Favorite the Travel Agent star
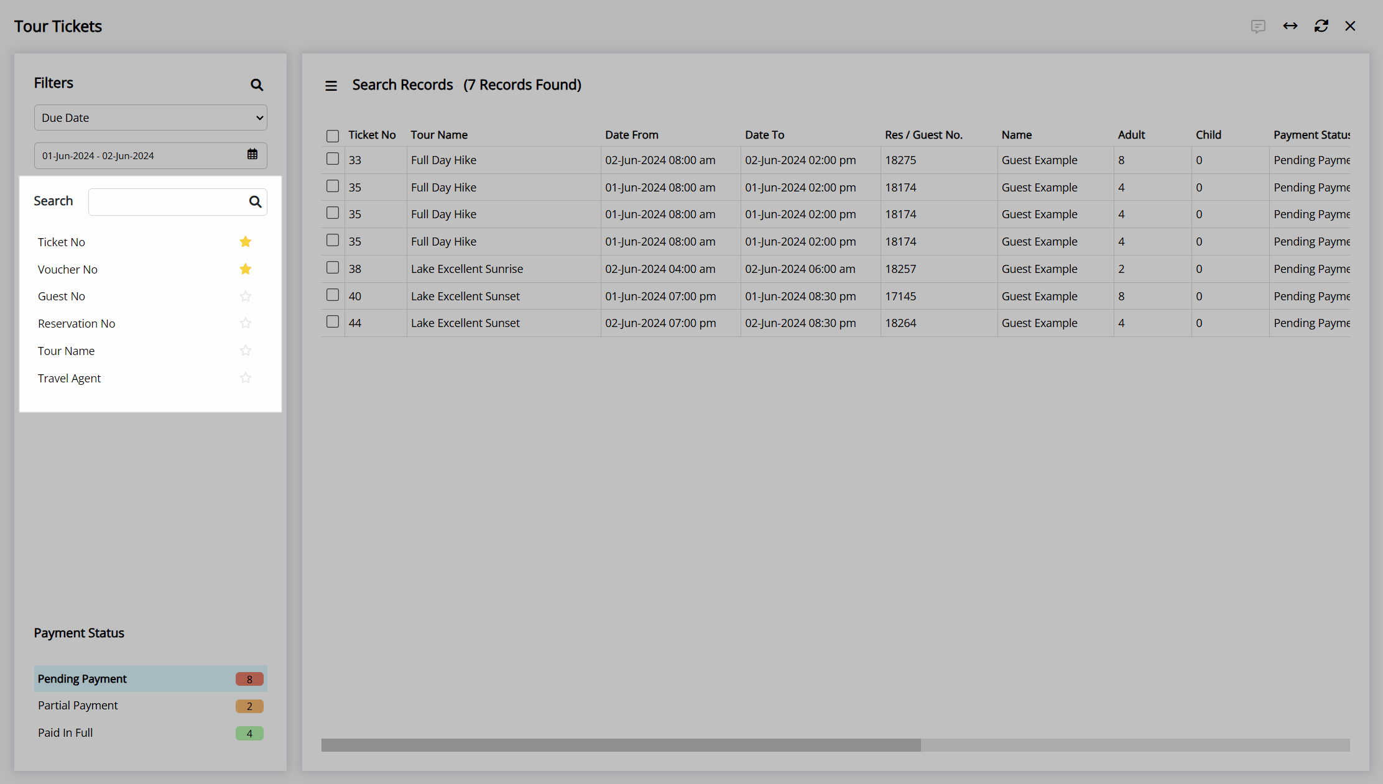This screenshot has height=784, width=1383. pos(246,378)
